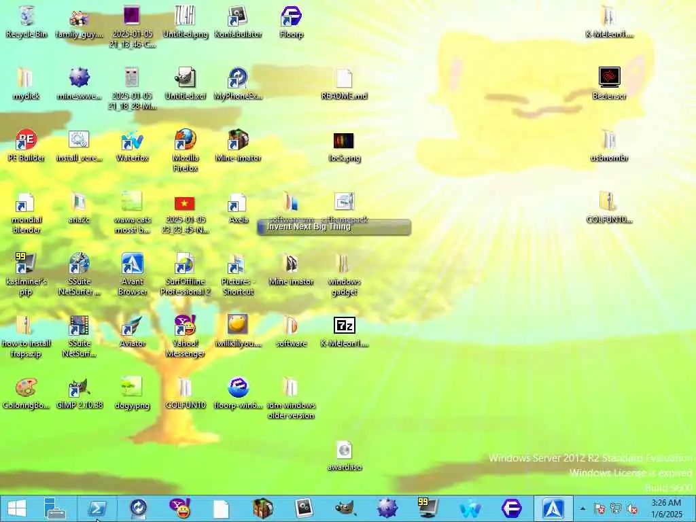Select the README.md file icon
The image size is (696, 522).
[x=344, y=84]
